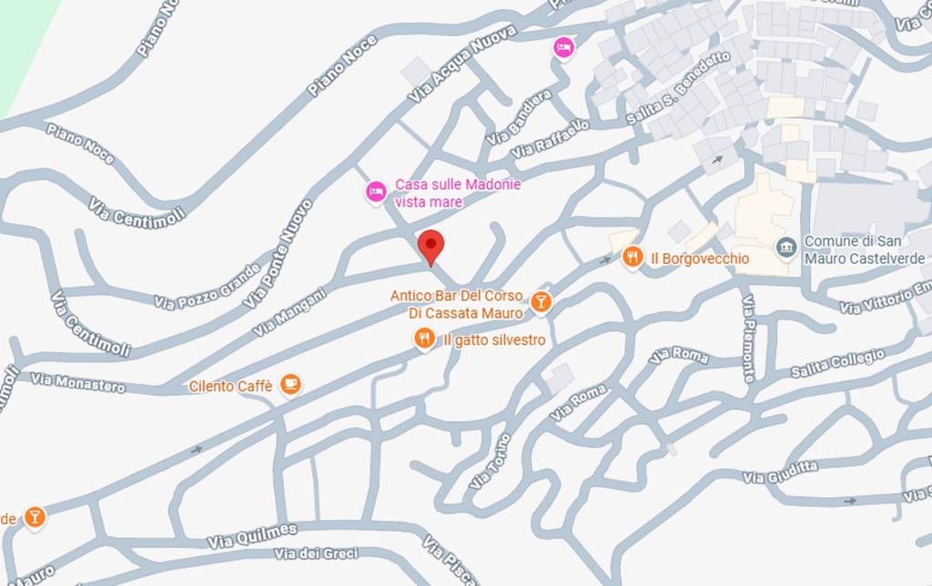
Task: Click the hotel icon near Via Acqua Nuova
Action: (x=563, y=47)
